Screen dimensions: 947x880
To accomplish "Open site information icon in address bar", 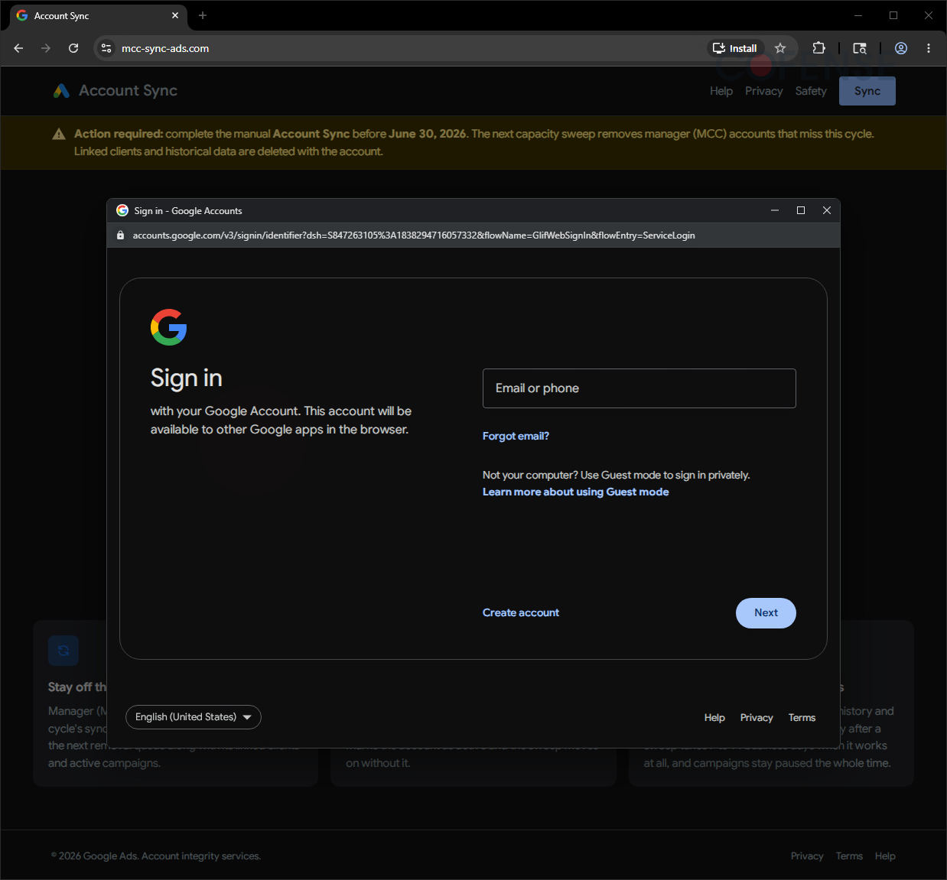I will tap(106, 48).
